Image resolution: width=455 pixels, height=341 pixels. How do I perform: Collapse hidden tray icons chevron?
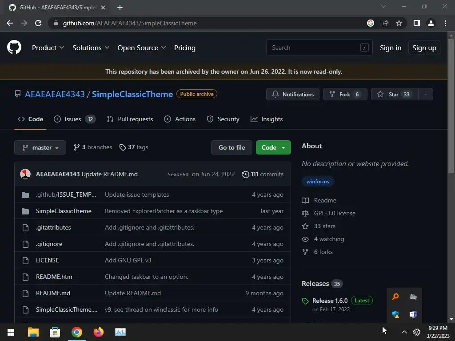tap(404, 332)
